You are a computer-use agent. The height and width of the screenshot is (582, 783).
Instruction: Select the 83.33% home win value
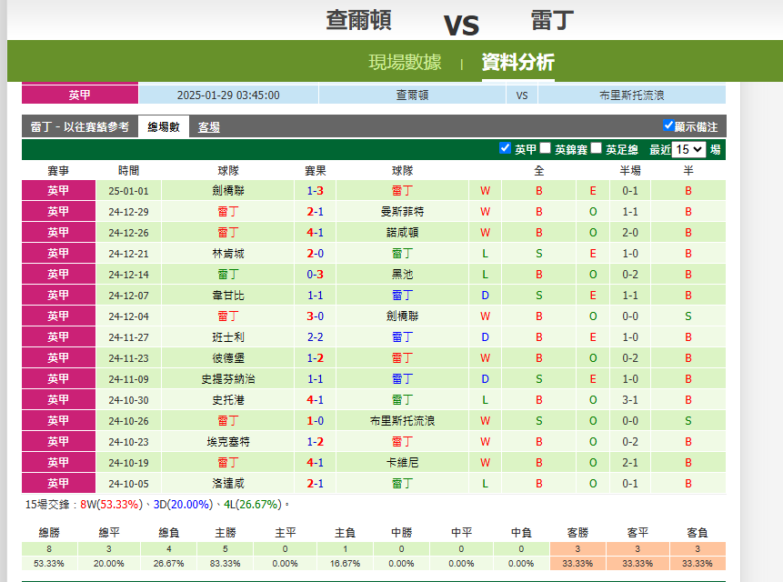[226, 564]
